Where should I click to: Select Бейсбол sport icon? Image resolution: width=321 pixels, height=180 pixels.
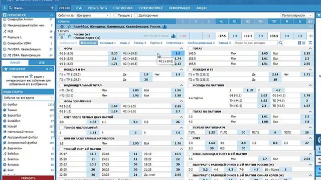(x=5, y=153)
